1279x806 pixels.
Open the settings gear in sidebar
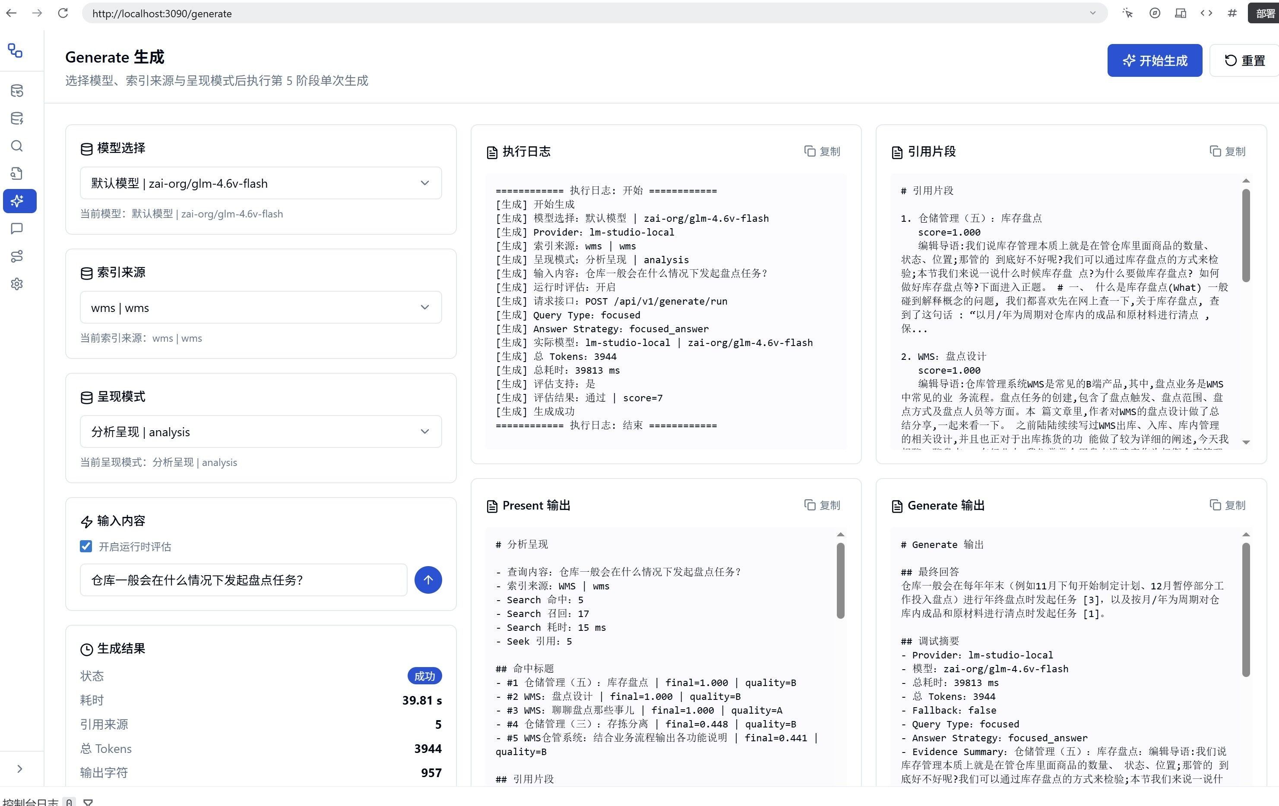click(17, 284)
